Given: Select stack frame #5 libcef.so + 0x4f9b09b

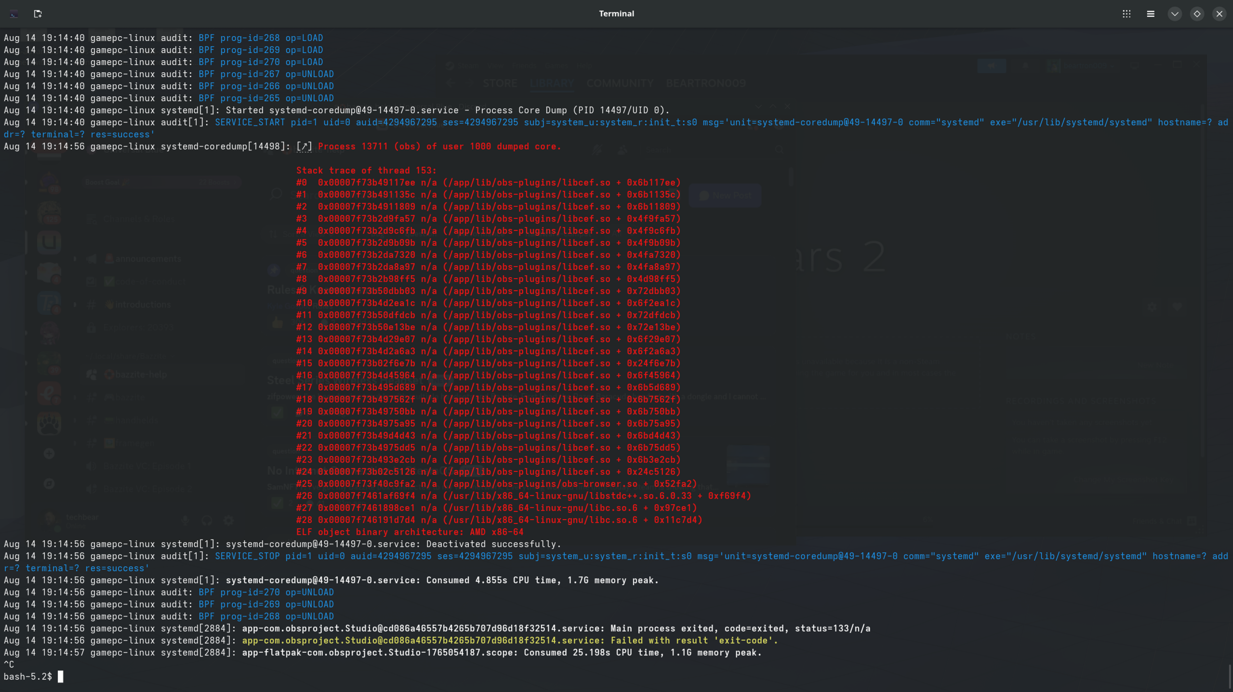Looking at the screenshot, I should (x=488, y=243).
